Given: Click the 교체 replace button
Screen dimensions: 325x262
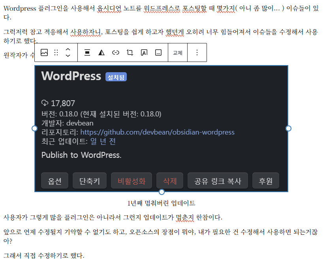Looking at the screenshot, I should (178, 53).
